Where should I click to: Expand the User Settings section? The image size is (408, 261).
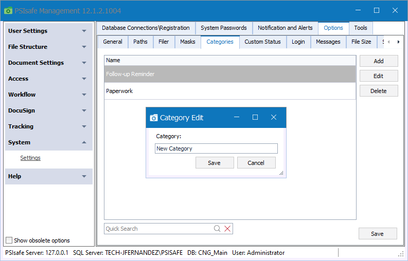pyautogui.click(x=49, y=31)
